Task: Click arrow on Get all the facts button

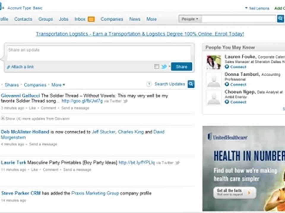Action: [249, 193]
